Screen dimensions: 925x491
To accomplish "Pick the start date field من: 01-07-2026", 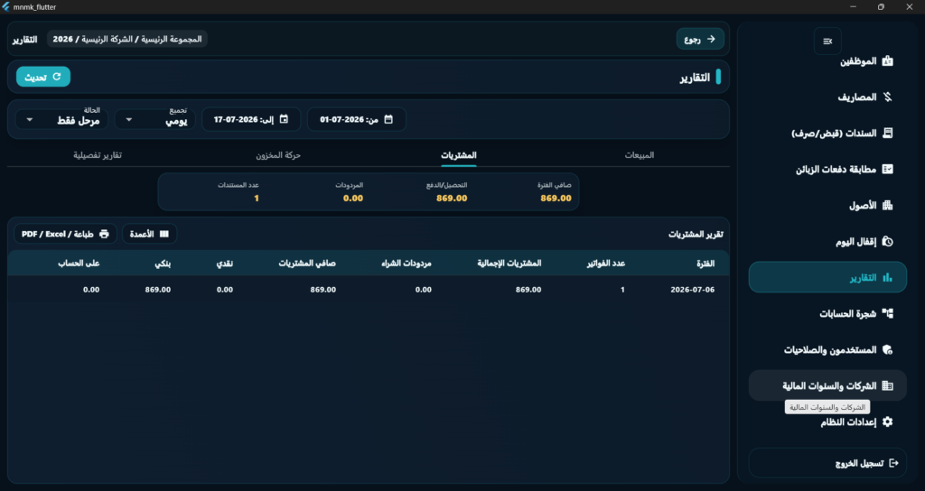I will [x=356, y=119].
